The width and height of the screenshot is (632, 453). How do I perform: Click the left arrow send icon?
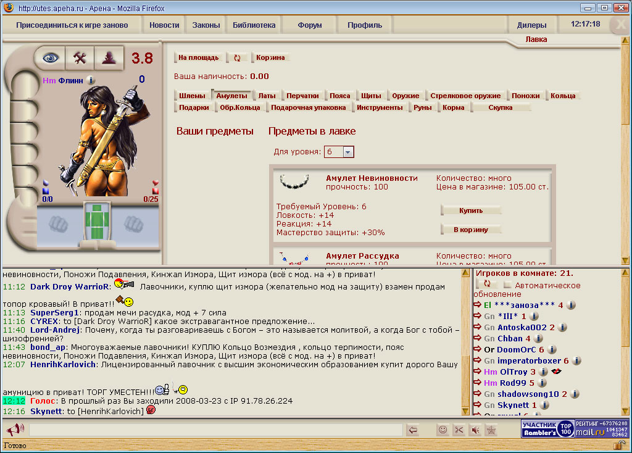[x=413, y=430]
